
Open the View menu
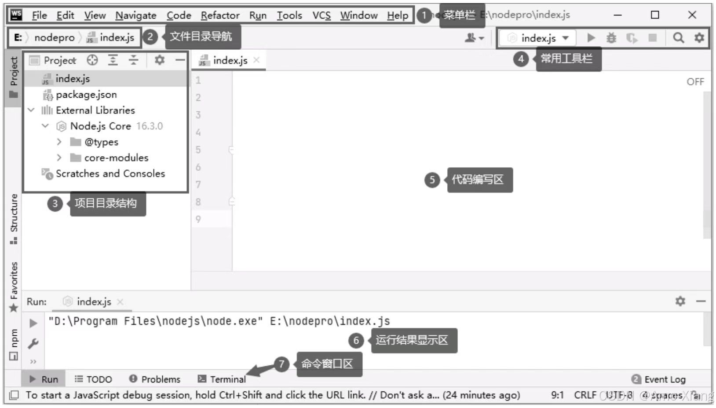(x=95, y=15)
